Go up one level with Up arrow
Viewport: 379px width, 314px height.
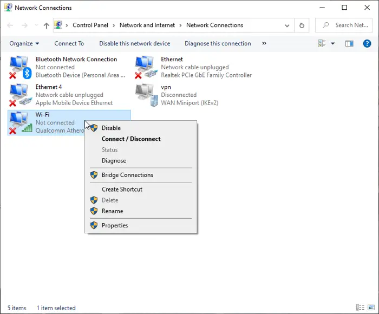pos(46,25)
